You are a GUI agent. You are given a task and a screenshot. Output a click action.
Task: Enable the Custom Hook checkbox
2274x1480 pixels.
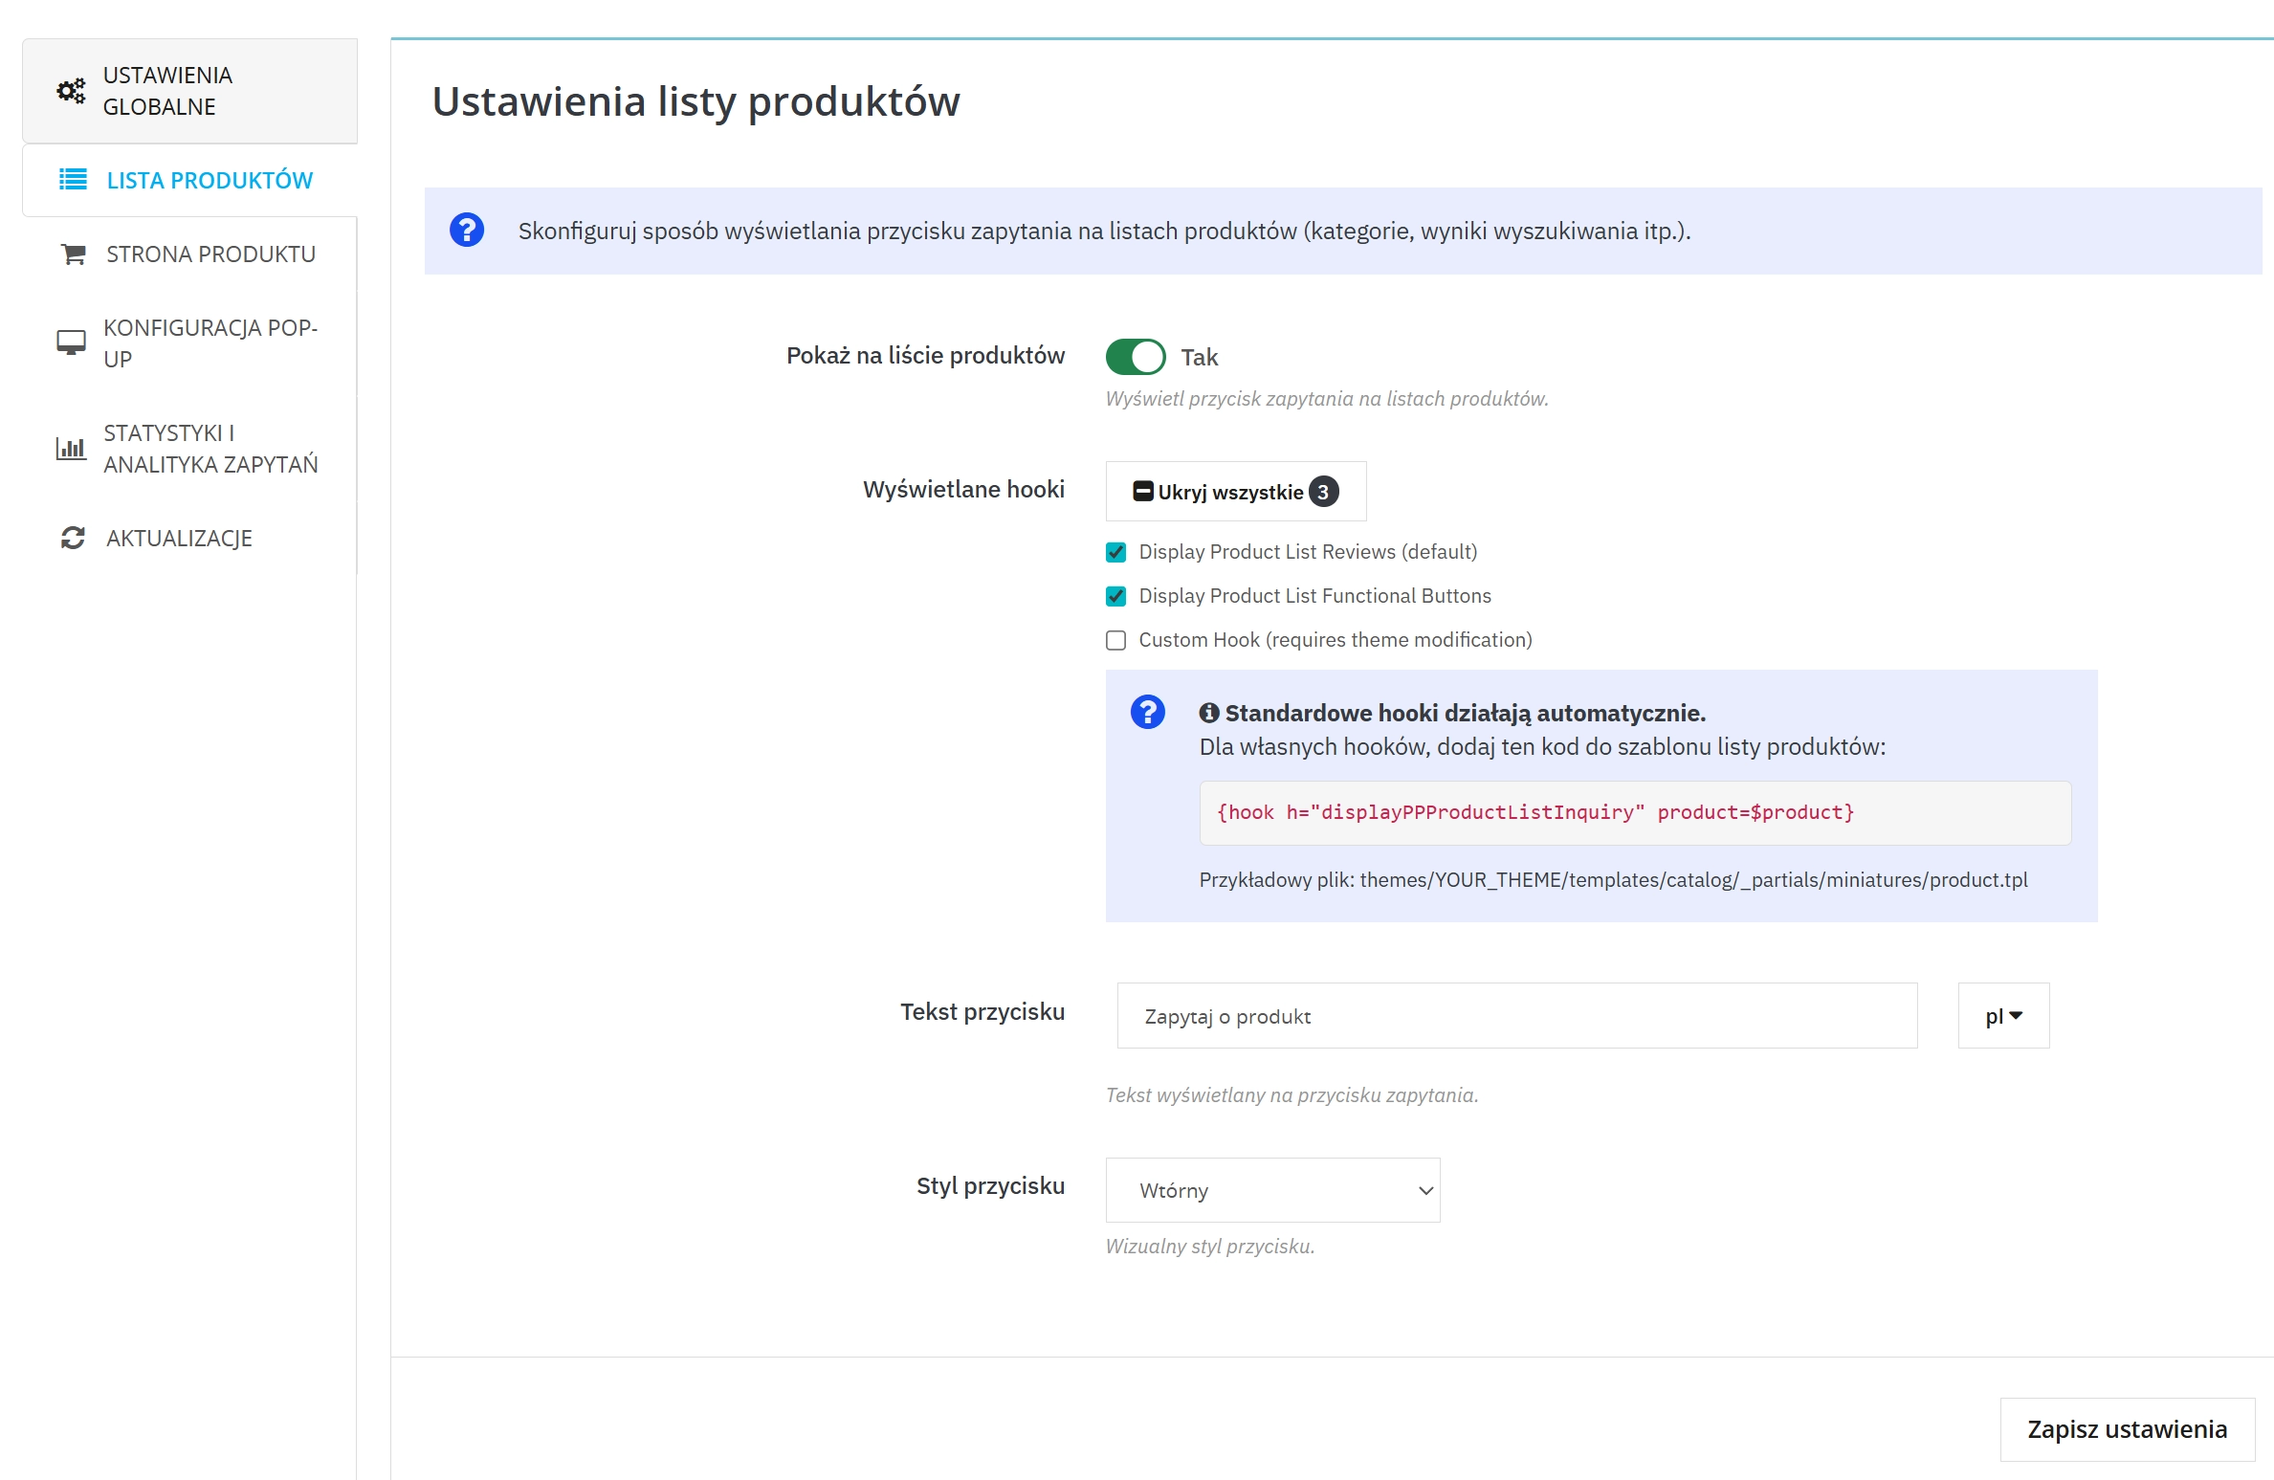point(1115,640)
